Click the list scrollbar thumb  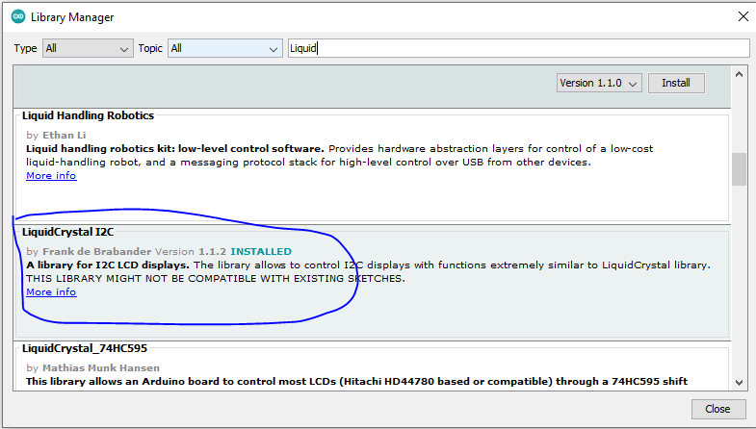pyautogui.click(x=739, y=169)
